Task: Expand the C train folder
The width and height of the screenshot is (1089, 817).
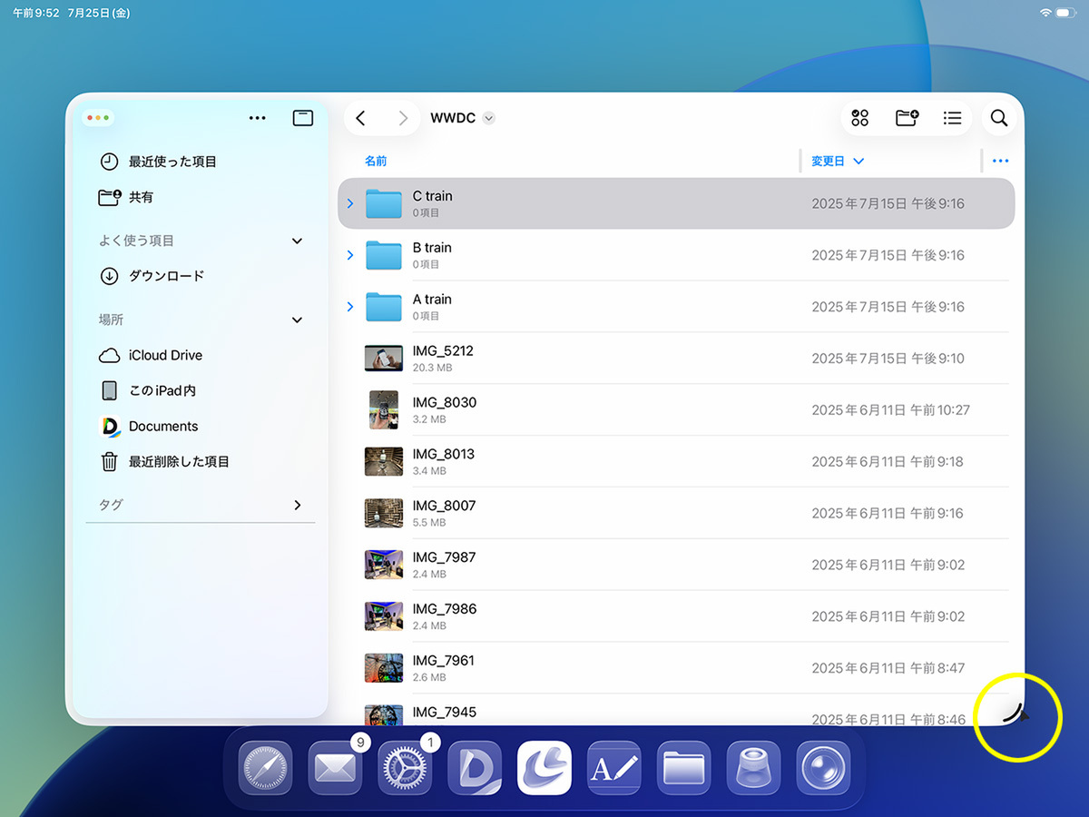Action: click(350, 203)
